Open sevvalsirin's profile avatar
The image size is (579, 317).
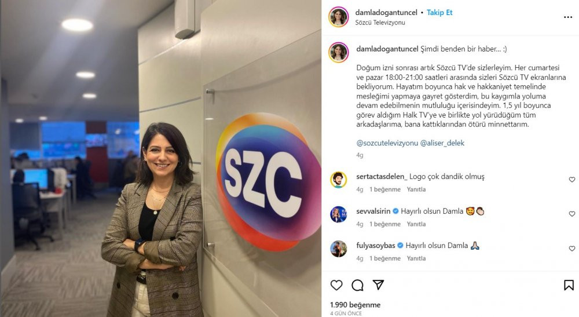338,214
